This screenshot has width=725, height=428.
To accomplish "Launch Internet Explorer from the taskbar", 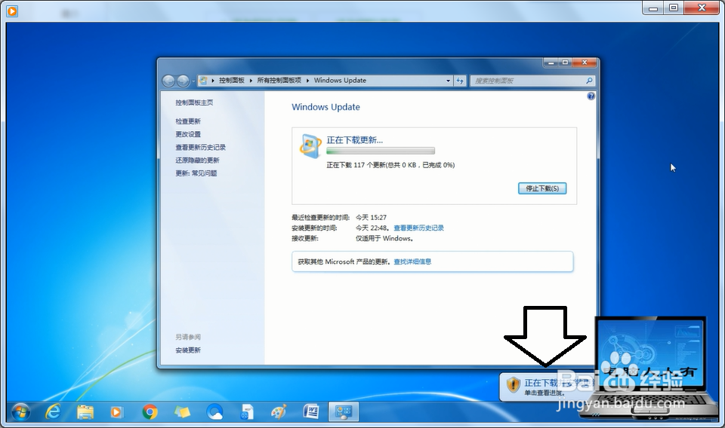I will [53, 411].
